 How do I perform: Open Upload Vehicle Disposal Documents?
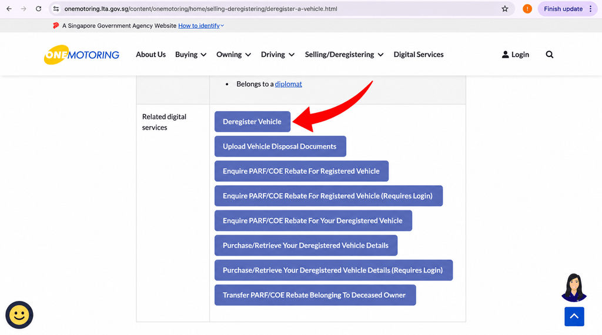280,146
